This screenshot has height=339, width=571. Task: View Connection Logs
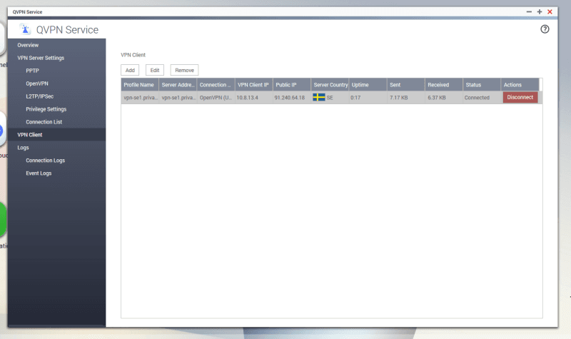(45, 161)
